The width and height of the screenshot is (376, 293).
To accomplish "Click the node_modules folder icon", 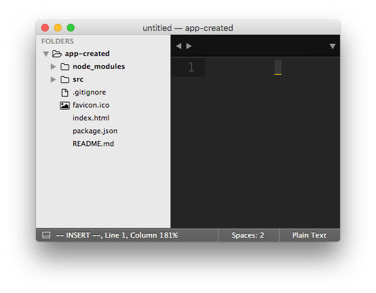I will coord(65,66).
